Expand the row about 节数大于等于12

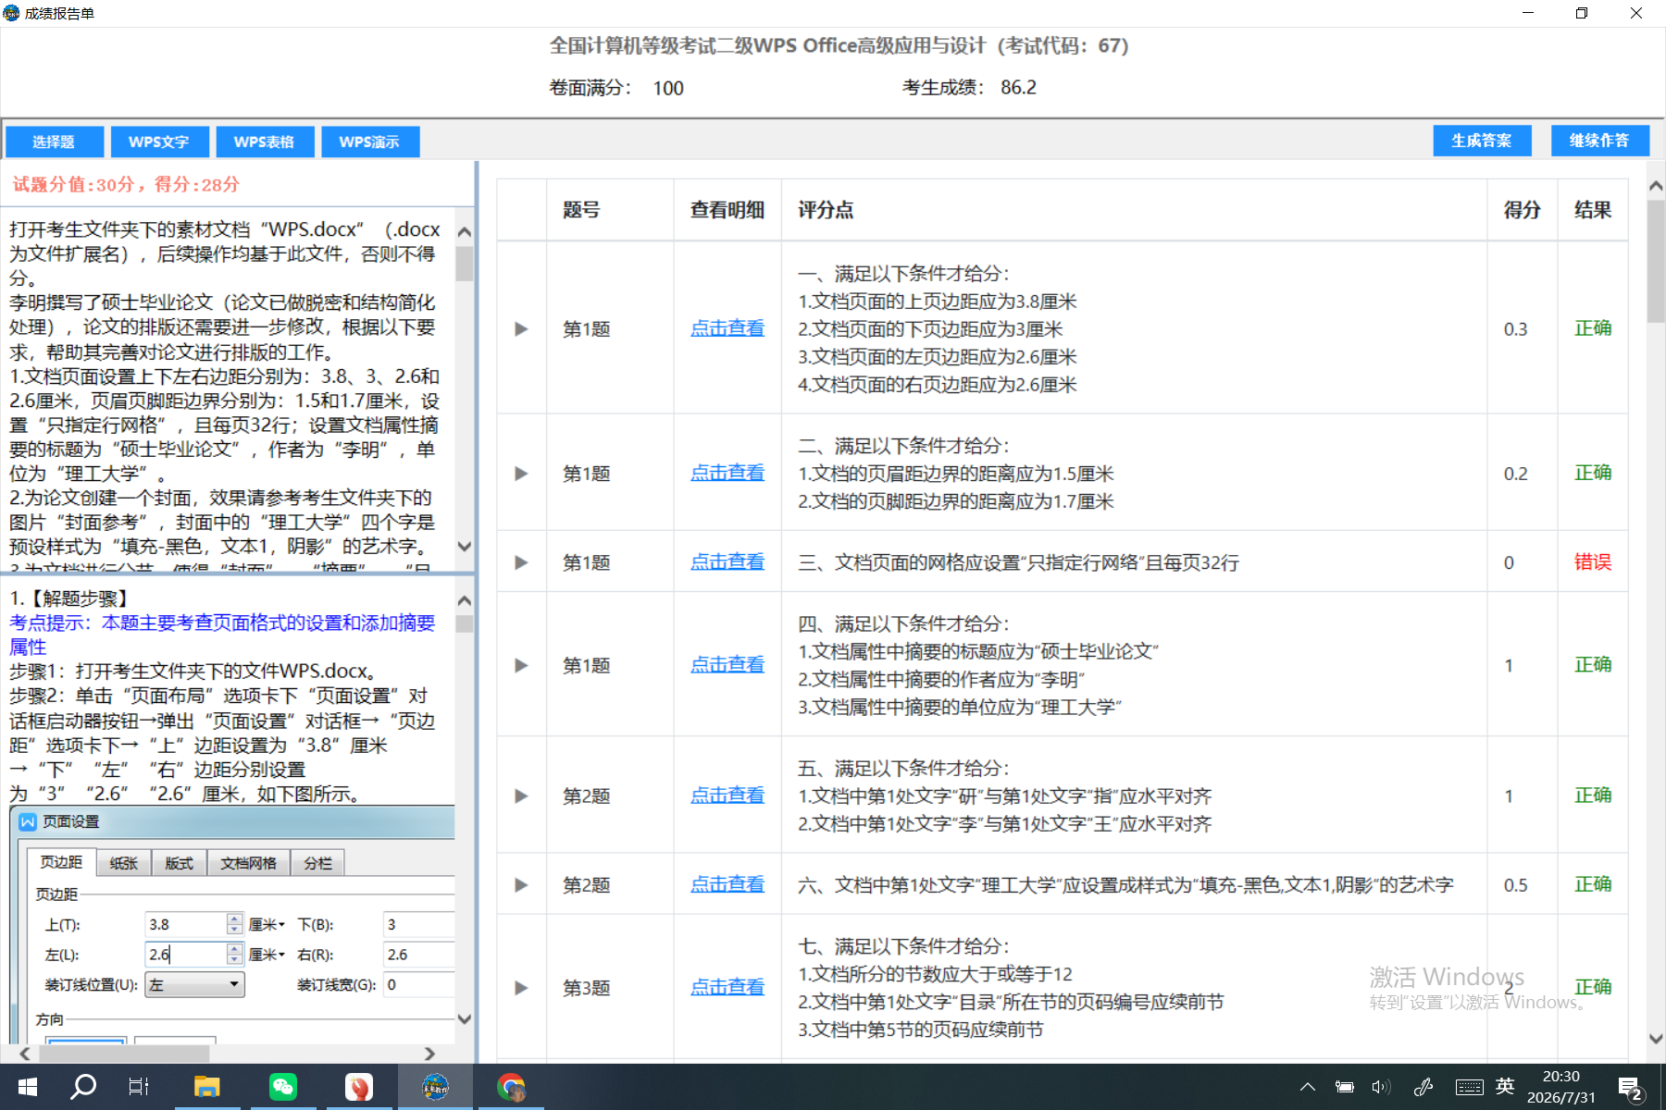pos(521,988)
